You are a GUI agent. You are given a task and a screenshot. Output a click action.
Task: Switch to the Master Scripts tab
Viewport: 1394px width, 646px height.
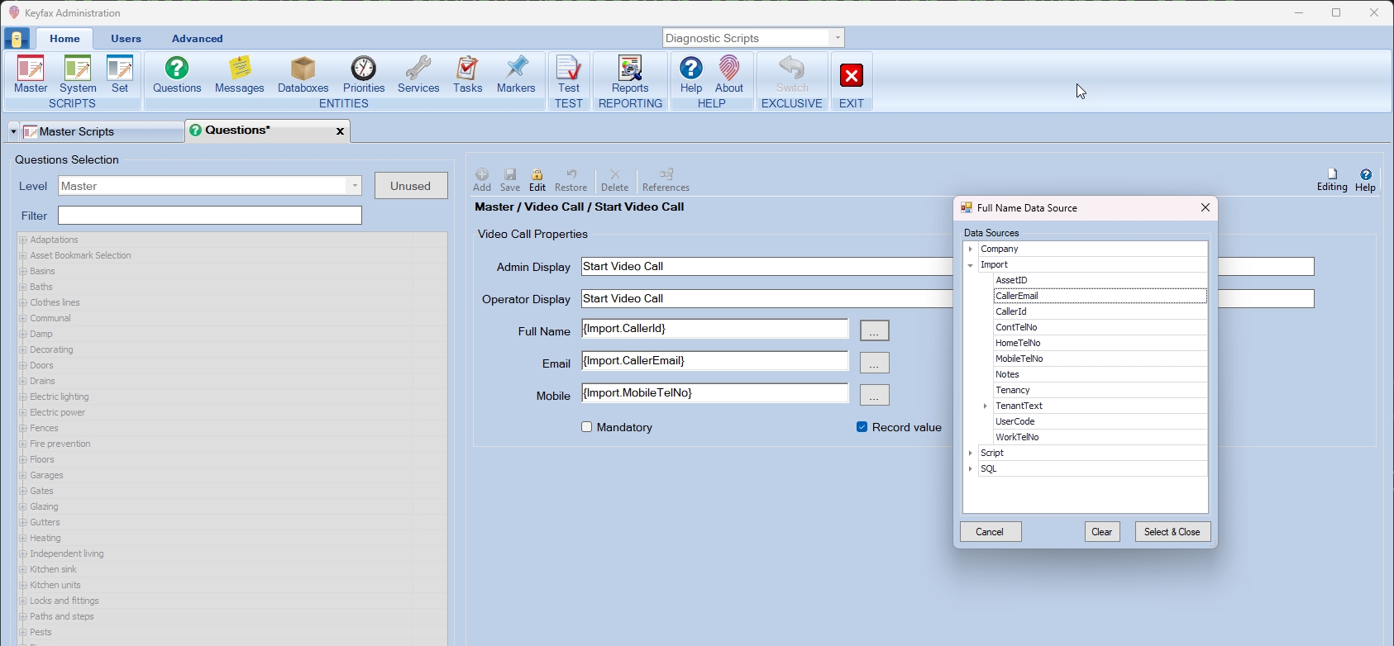77,131
